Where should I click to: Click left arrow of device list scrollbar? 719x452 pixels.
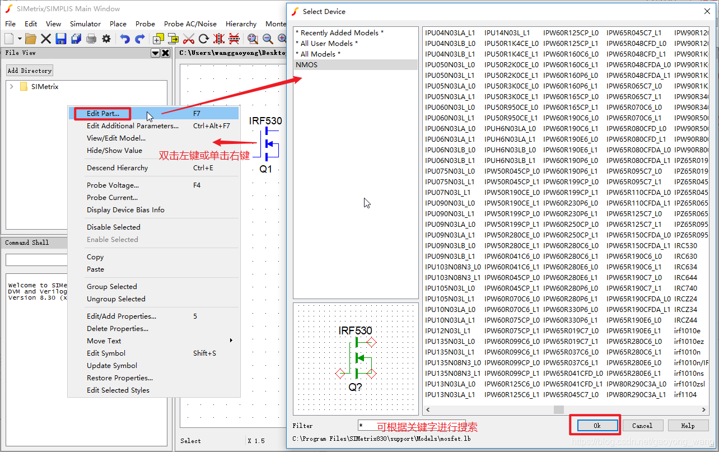427,410
